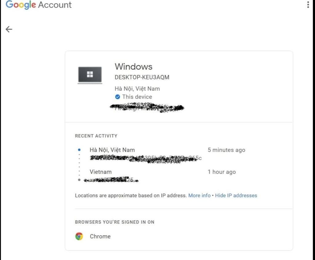Screen dimensions: 315x260
Task: Click the blue verified checkmark icon
Action: tap(118, 97)
